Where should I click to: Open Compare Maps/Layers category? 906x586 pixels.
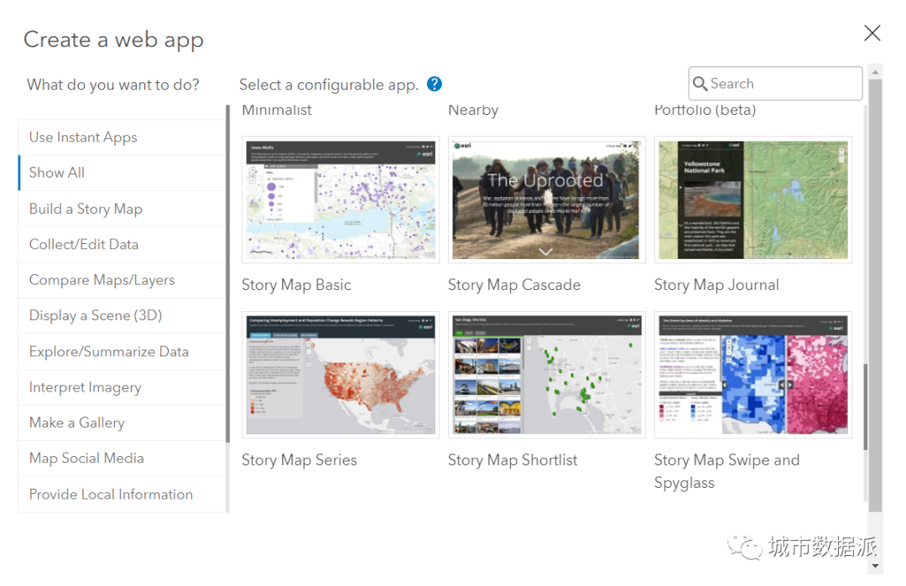click(122, 280)
